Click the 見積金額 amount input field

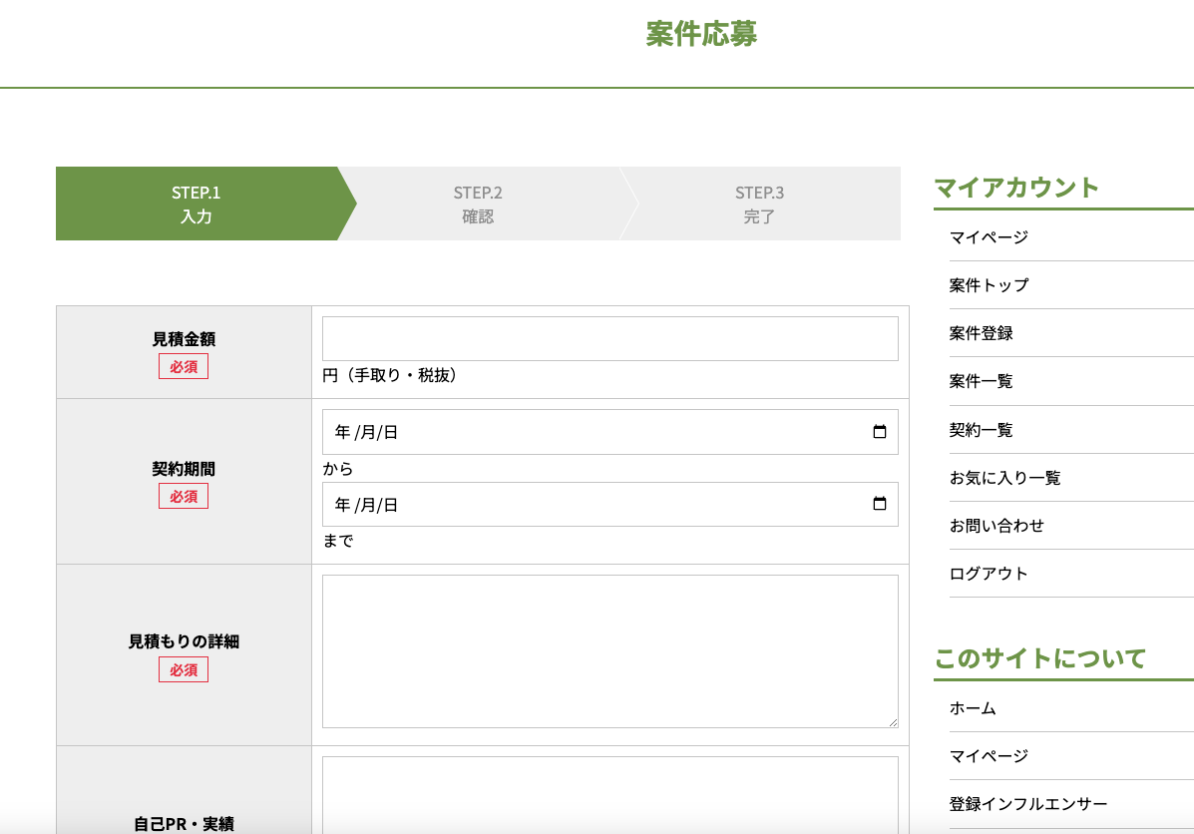[x=609, y=339]
